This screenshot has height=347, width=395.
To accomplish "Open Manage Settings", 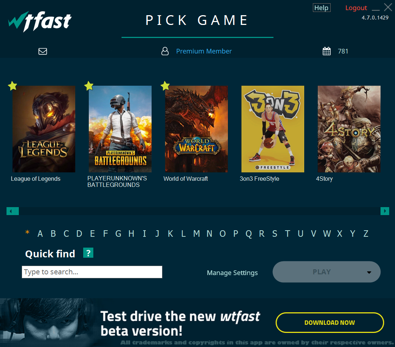I will click(232, 273).
